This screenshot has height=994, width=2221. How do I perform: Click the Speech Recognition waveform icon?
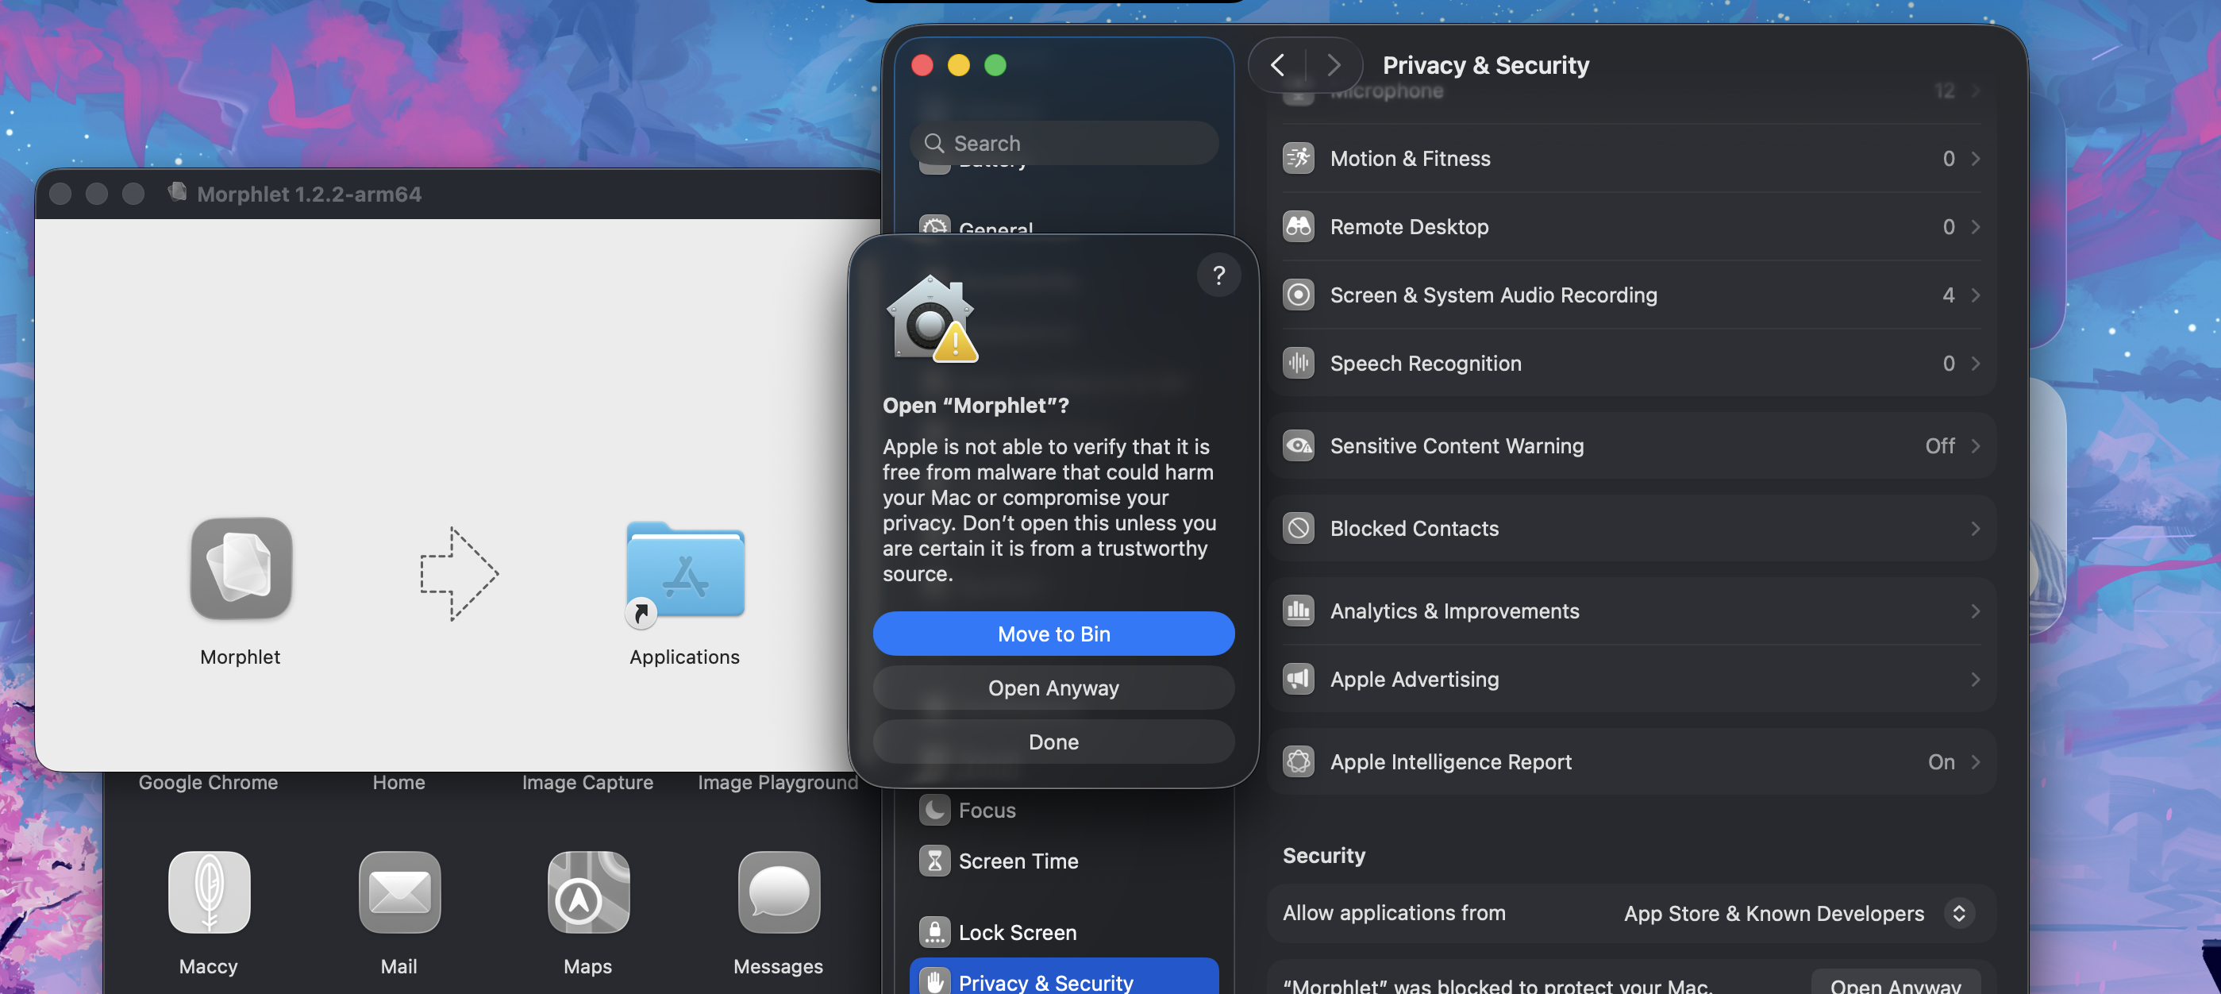pos(1298,363)
